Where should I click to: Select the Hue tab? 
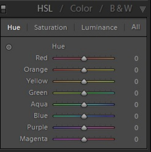14,28
